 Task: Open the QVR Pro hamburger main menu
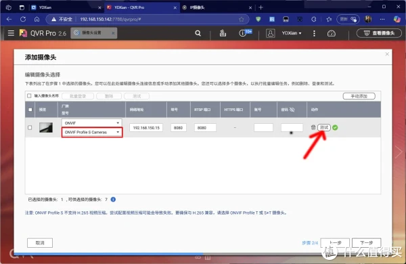pyautogui.click(x=11, y=33)
